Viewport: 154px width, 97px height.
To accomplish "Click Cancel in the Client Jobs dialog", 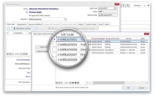I will [x=142, y=88].
